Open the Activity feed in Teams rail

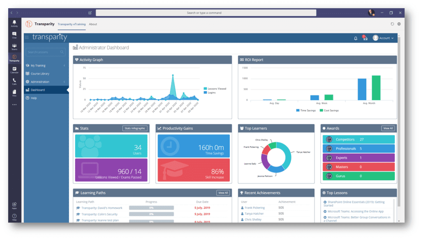click(14, 23)
